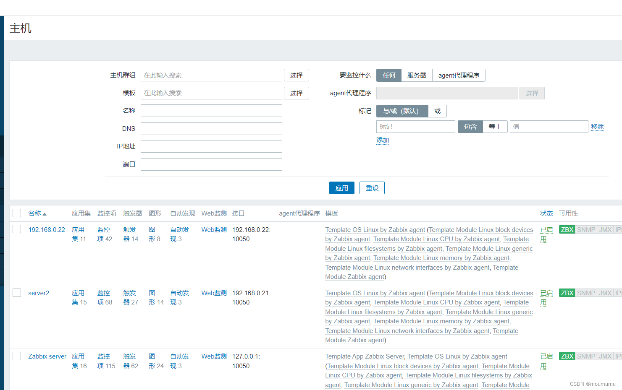Click SNMP badge for 192.168.0.22

point(586,229)
